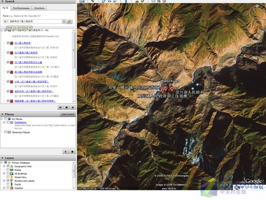The image size is (266, 200).
Task: Uncheck the Borders and Labels layer
Action: pyautogui.click(x=8, y=180)
